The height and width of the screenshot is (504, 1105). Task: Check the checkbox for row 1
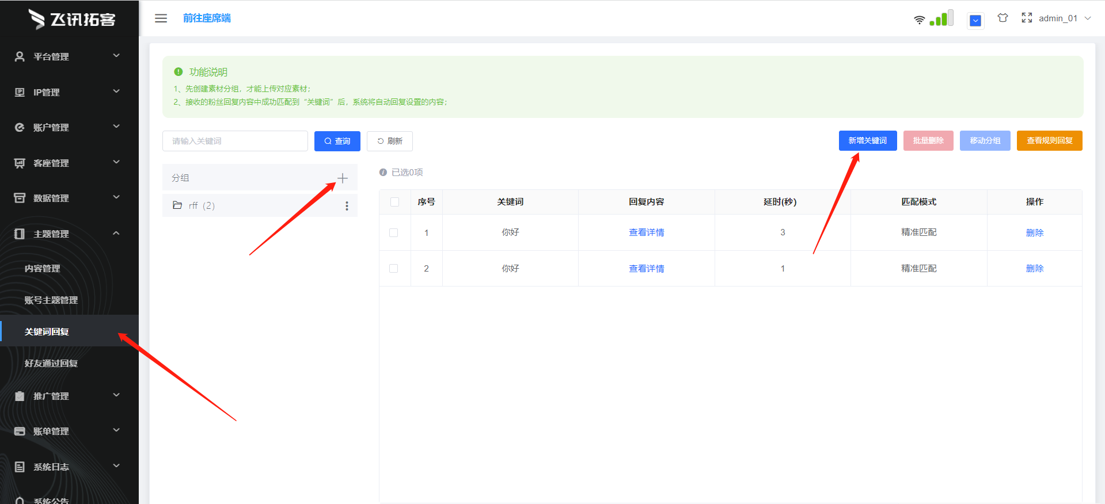(394, 232)
